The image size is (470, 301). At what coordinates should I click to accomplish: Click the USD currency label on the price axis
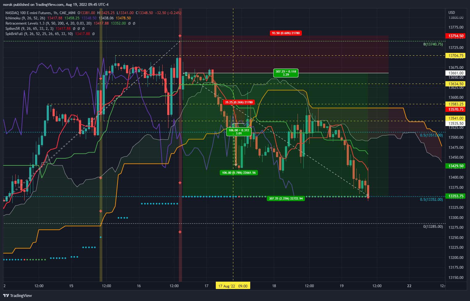[x=452, y=13]
